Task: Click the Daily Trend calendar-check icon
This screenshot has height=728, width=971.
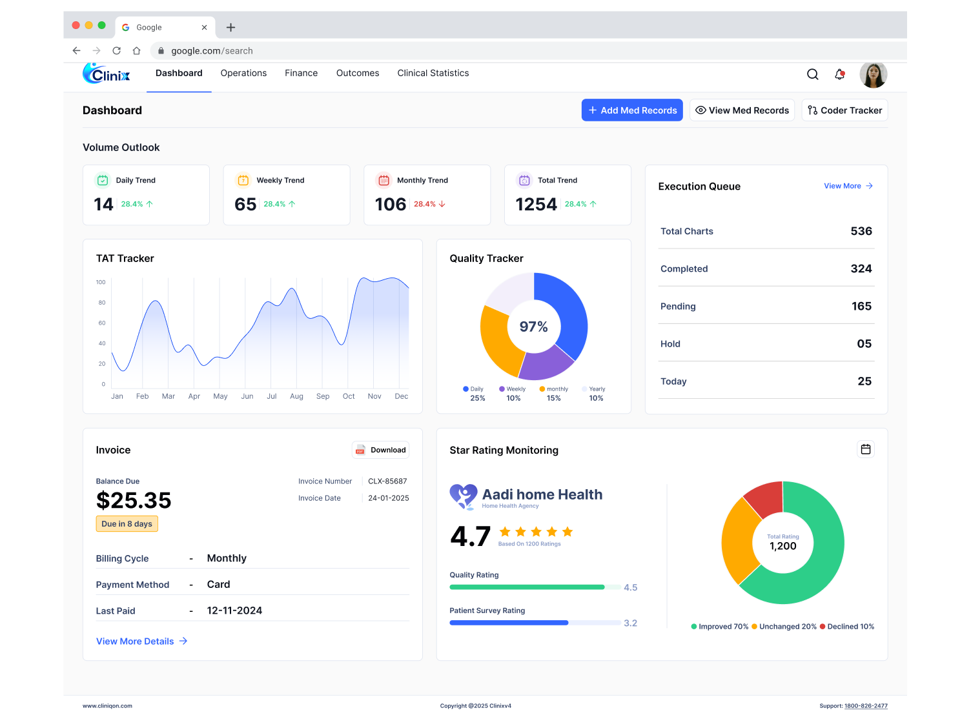Action: (103, 181)
